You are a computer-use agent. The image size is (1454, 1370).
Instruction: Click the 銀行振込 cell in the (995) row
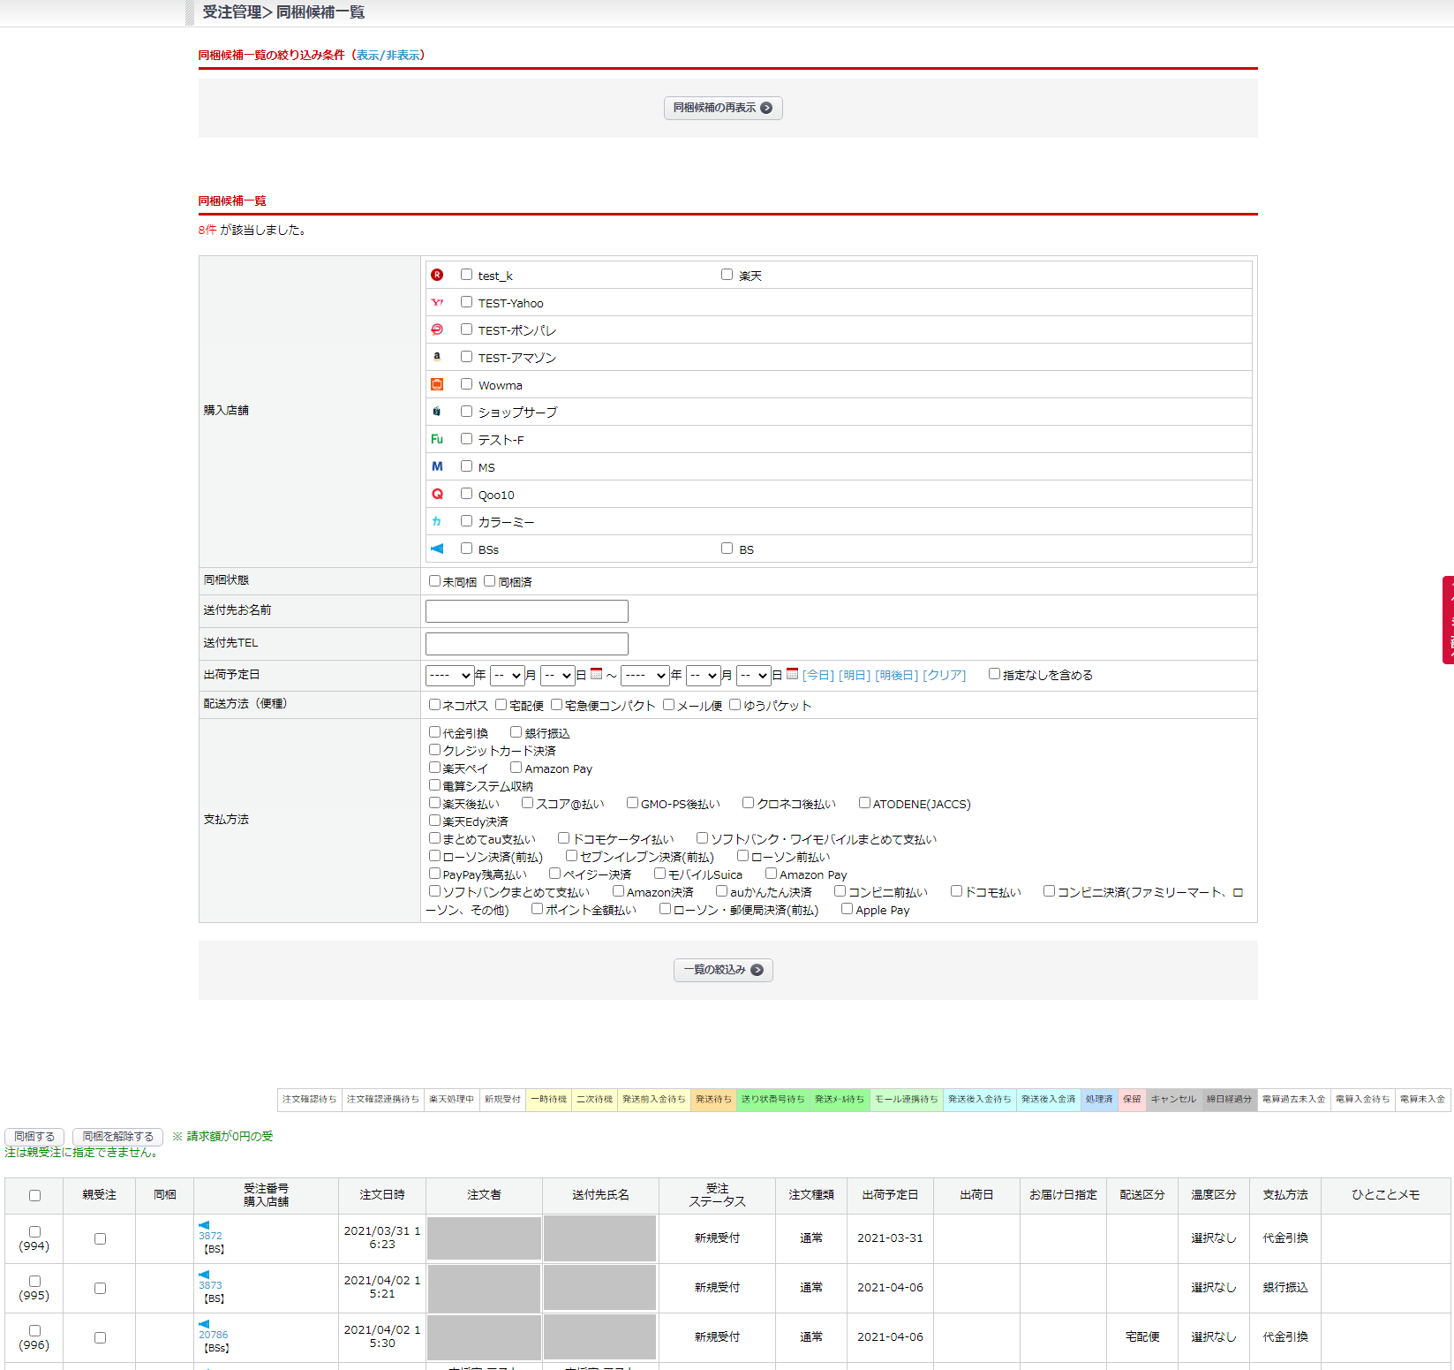(x=1285, y=1288)
